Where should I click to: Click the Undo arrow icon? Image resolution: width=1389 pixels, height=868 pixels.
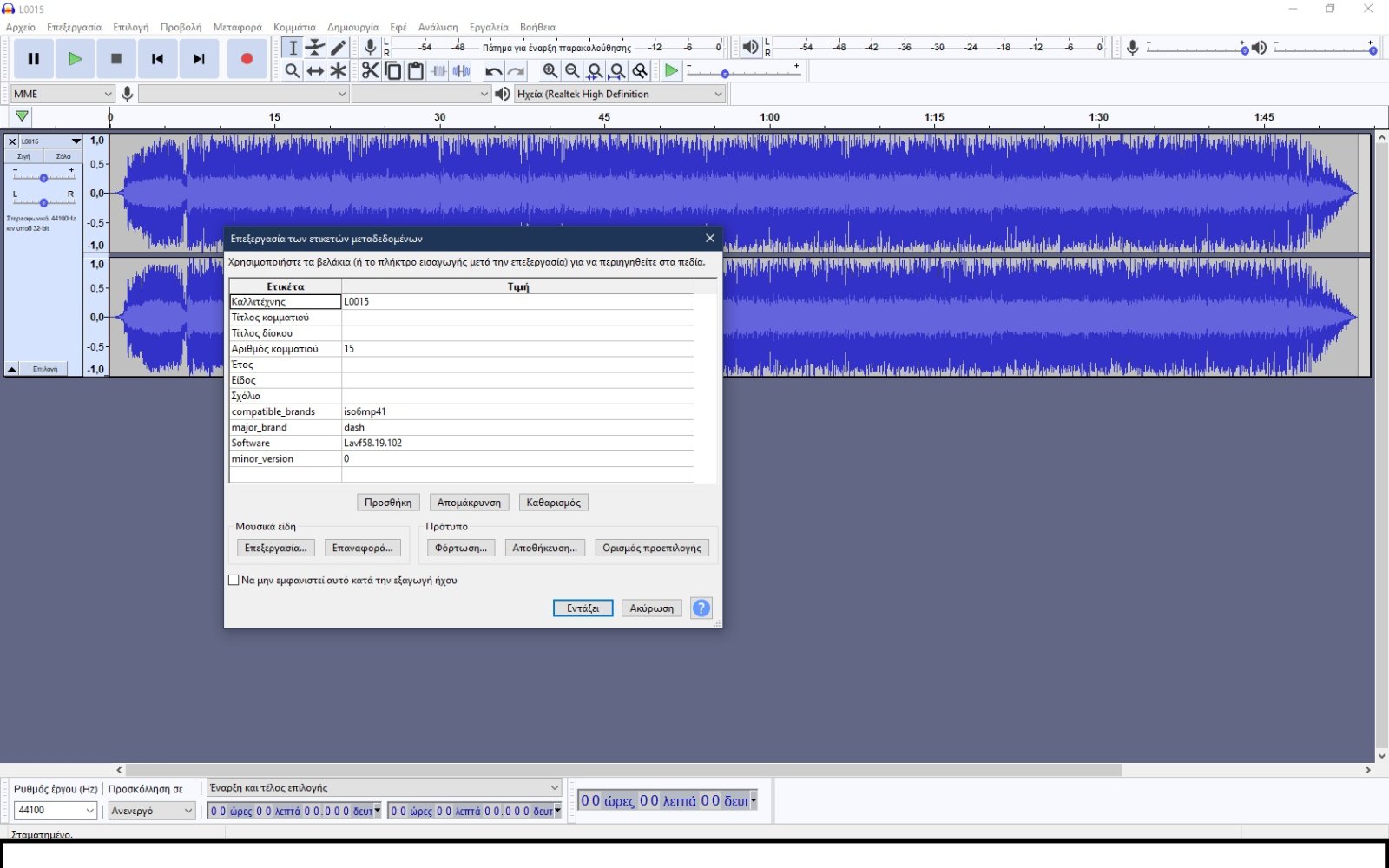[493, 71]
